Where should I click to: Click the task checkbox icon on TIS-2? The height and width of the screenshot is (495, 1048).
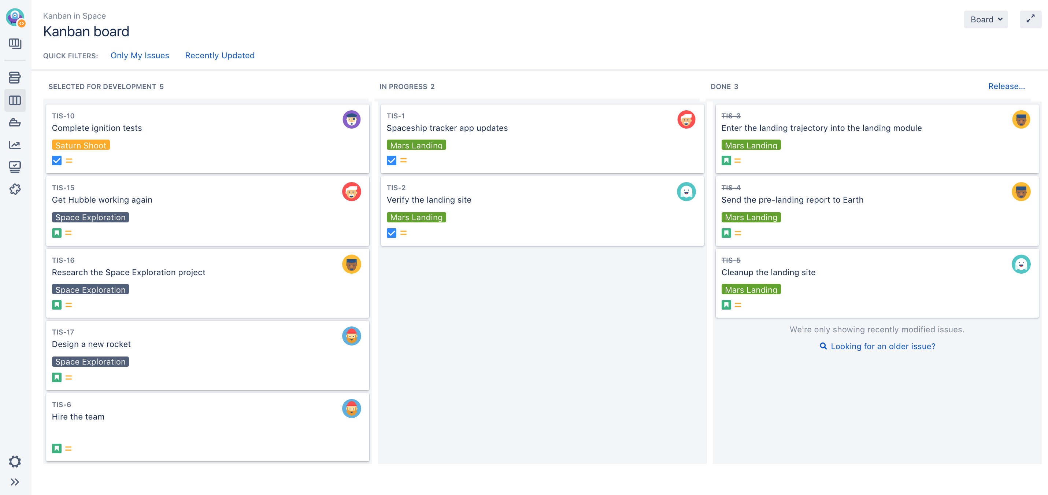pos(391,233)
